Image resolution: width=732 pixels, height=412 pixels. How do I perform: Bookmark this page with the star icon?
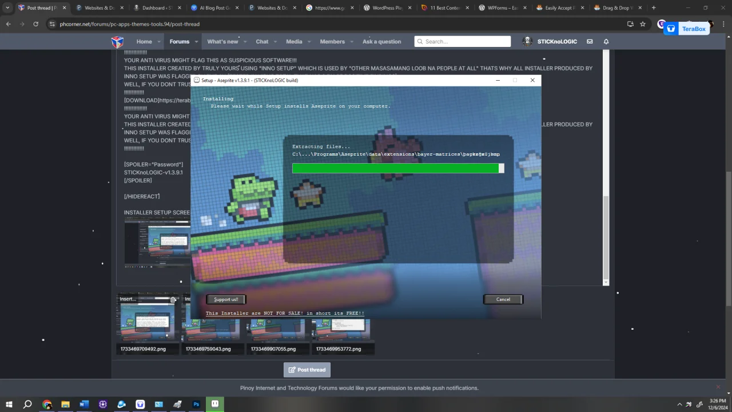[643, 24]
